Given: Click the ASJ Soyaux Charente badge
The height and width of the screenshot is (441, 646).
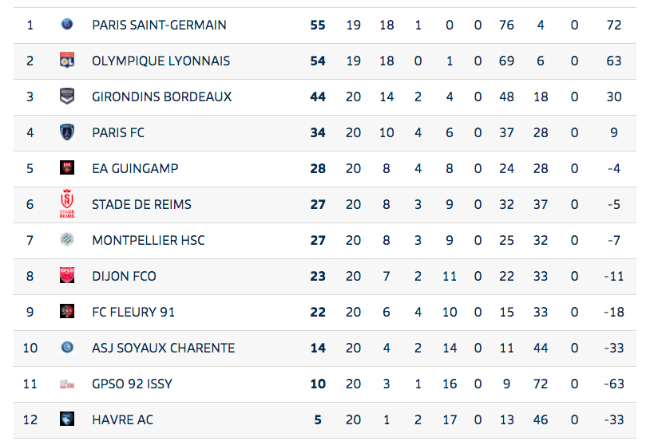Looking at the screenshot, I should [67, 348].
